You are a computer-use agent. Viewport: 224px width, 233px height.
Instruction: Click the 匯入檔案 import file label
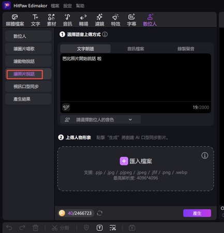(141, 162)
